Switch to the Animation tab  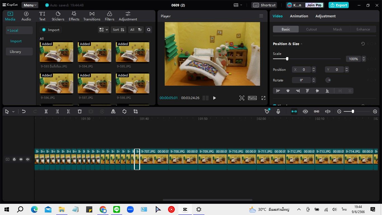tap(299, 16)
